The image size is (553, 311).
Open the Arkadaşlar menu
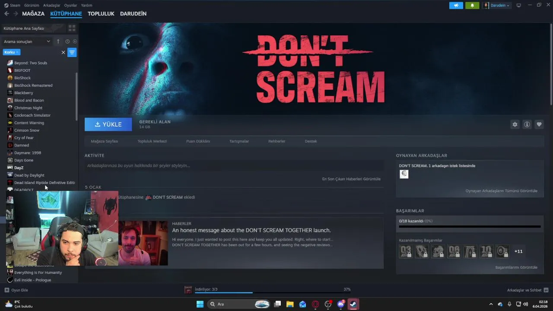52,5
